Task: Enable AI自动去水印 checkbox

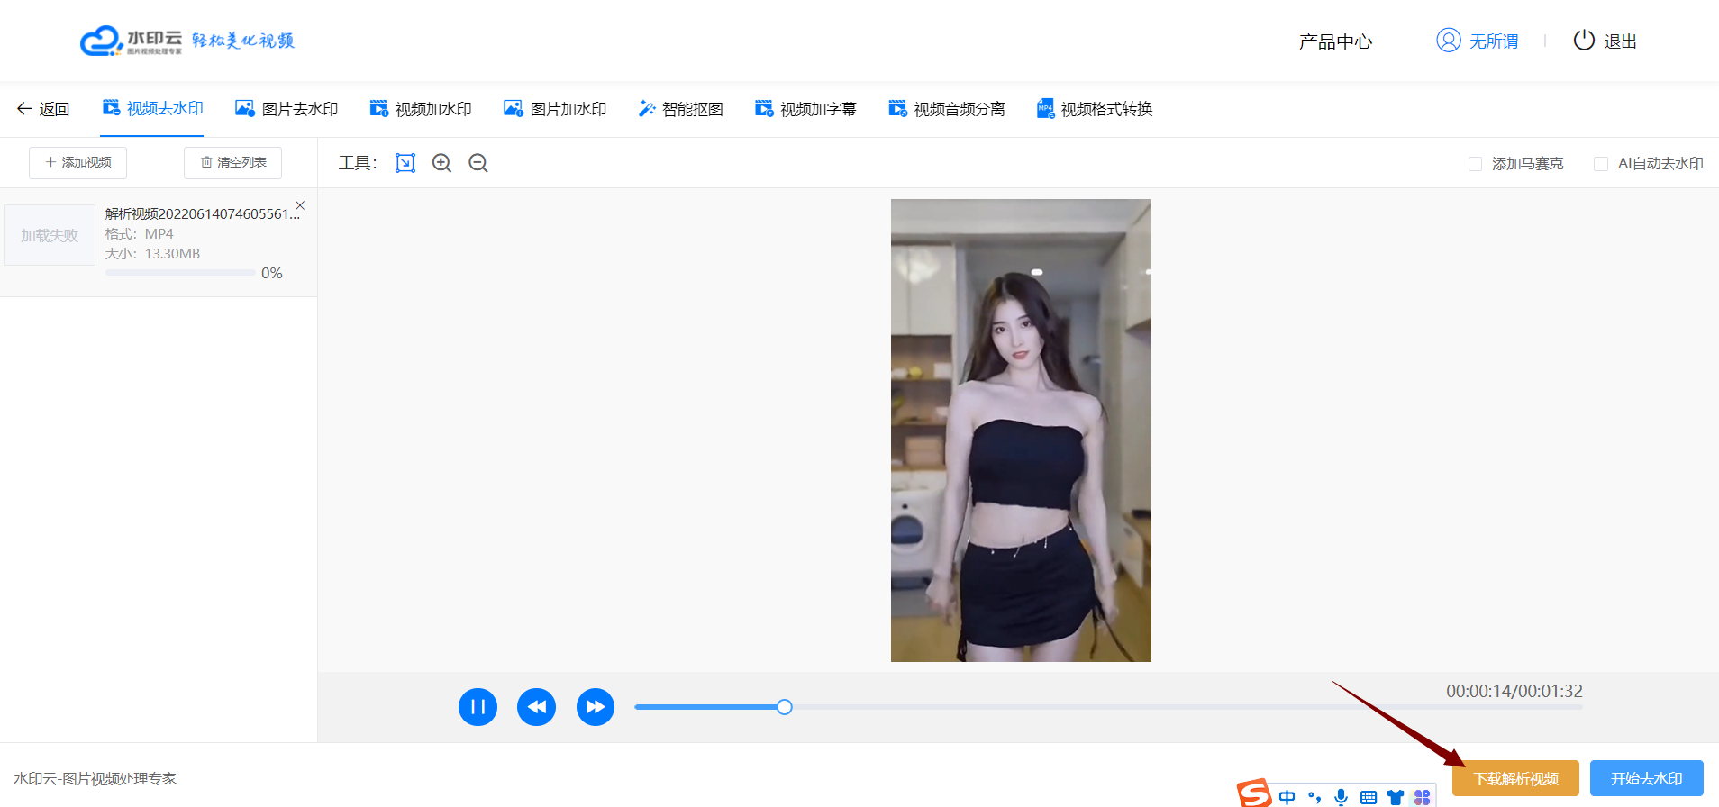Action: [x=1601, y=164]
